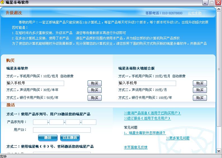Focus the second 产品序列号 segment box

[57, 122]
